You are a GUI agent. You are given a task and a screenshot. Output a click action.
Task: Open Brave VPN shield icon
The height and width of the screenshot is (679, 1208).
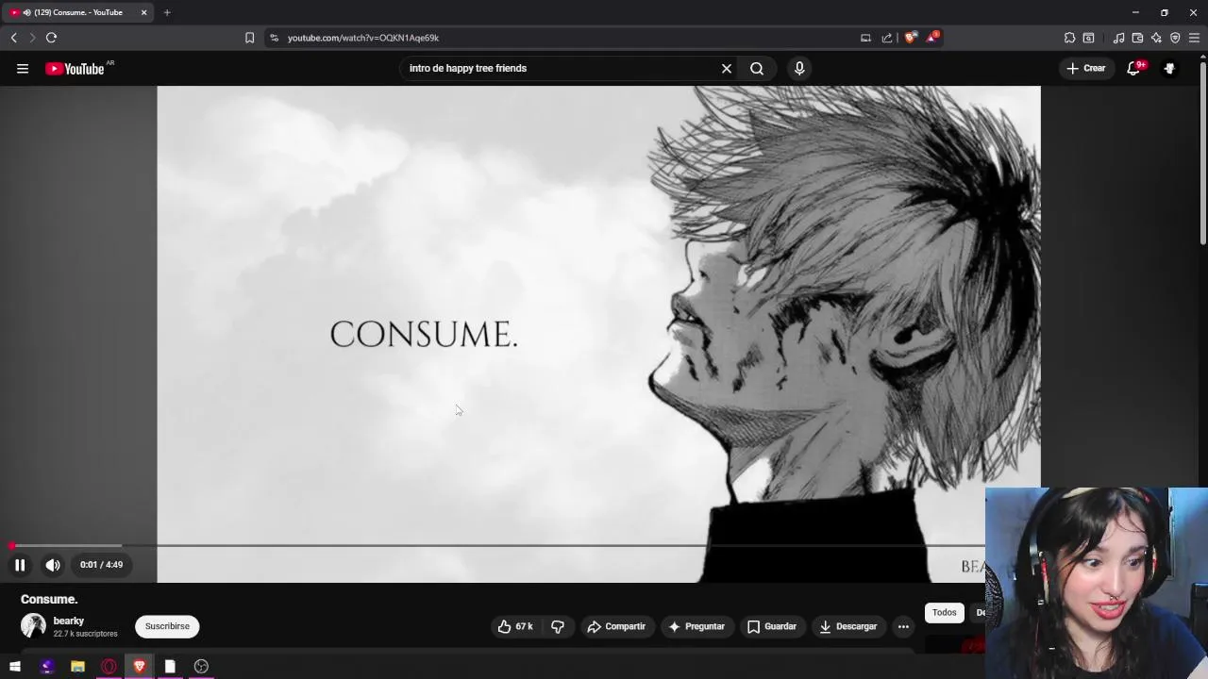[x=1175, y=38]
